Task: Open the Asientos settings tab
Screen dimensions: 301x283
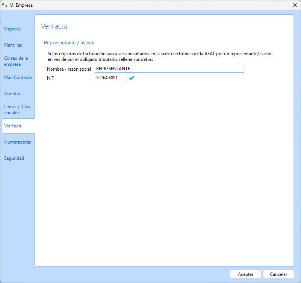Action: (13, 94)
